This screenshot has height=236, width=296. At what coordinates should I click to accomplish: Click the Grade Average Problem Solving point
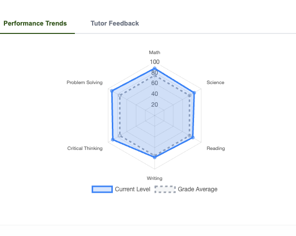click(x=120, y=95)
